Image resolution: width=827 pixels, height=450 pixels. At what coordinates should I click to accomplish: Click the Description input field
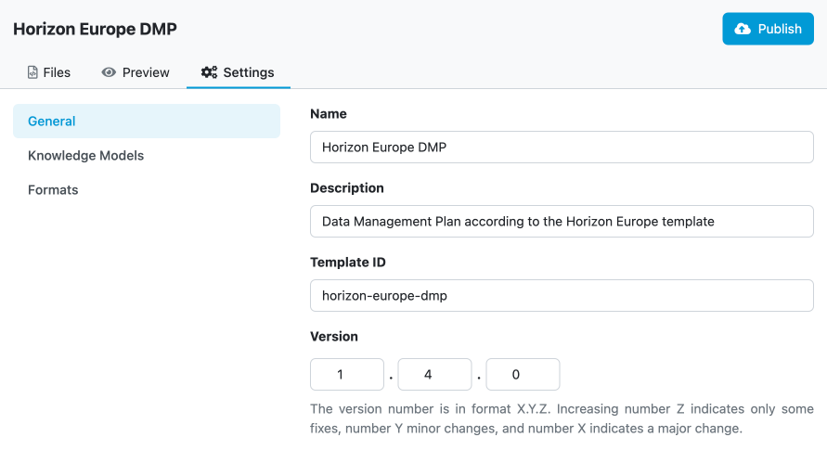(x=562, y=222)
